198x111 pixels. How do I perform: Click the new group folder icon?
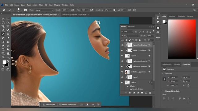click(x=142, y=93)
